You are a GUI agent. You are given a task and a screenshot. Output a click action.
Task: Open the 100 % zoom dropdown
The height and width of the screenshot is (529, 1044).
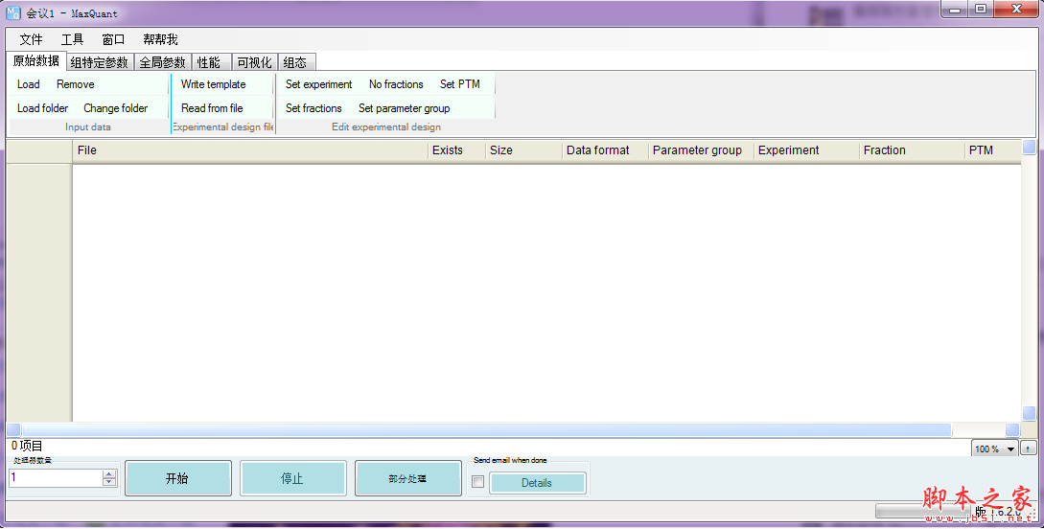(995, 449)
